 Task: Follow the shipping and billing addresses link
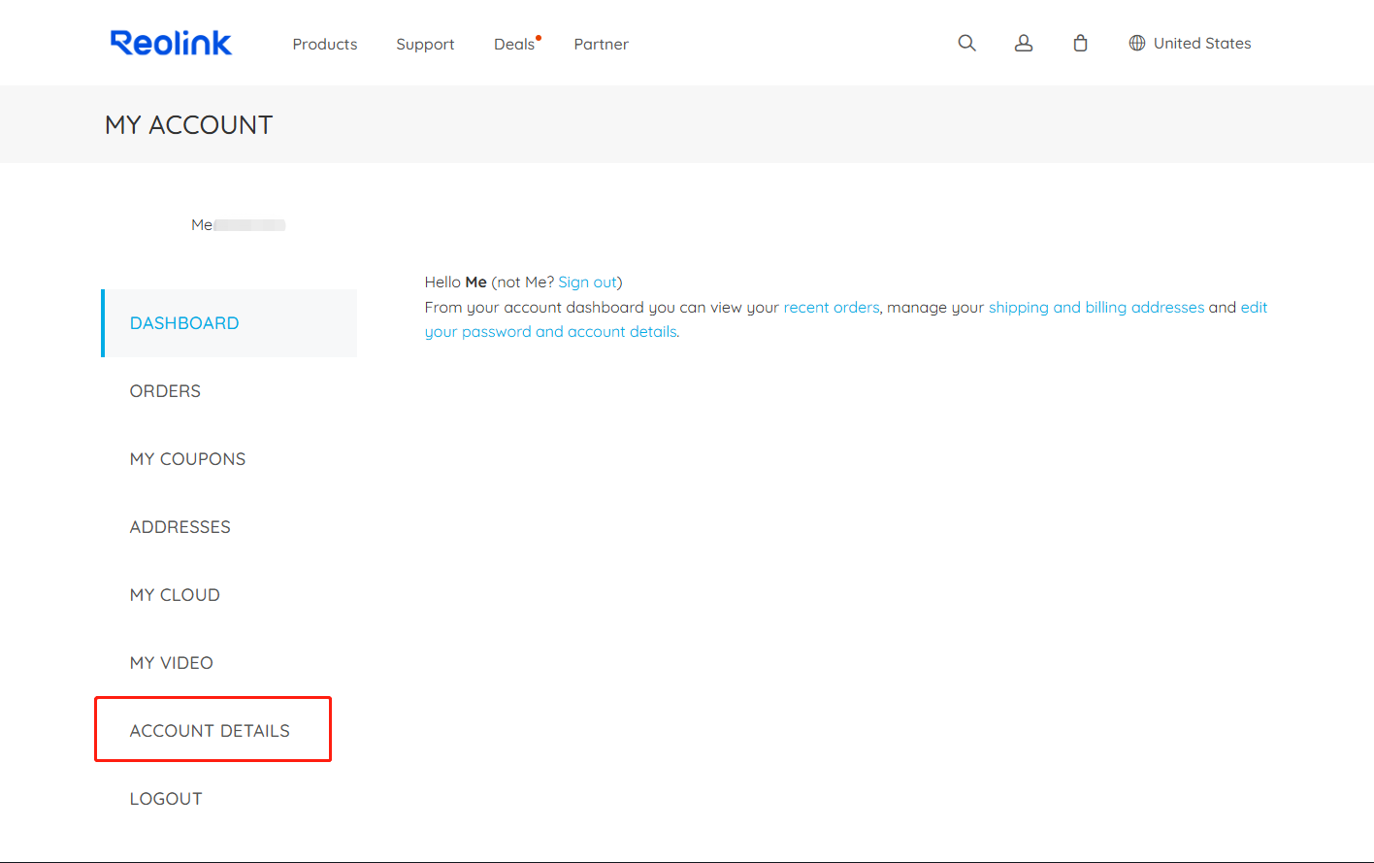[1096, 307]
